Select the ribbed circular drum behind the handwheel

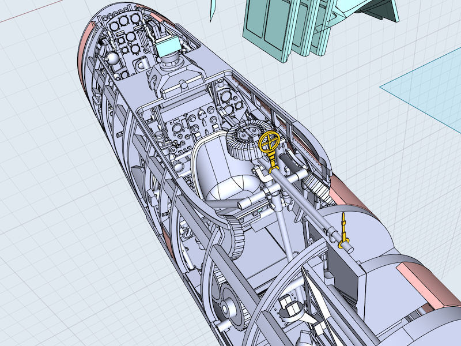[x=247, y=141]
